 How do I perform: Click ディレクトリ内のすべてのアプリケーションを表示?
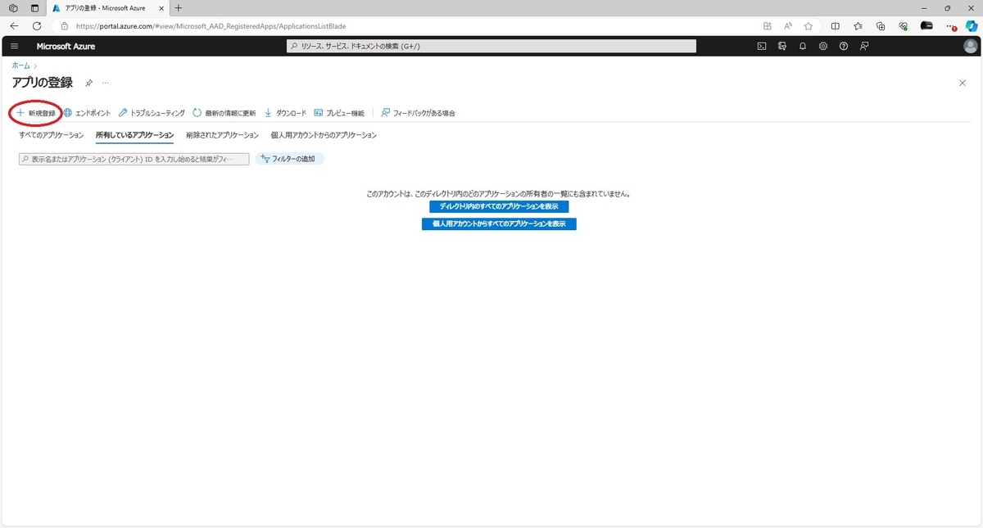click(499, 206)
